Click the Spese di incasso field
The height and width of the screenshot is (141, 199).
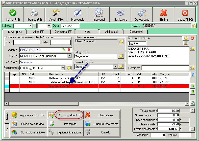click(x=168, y=115)
